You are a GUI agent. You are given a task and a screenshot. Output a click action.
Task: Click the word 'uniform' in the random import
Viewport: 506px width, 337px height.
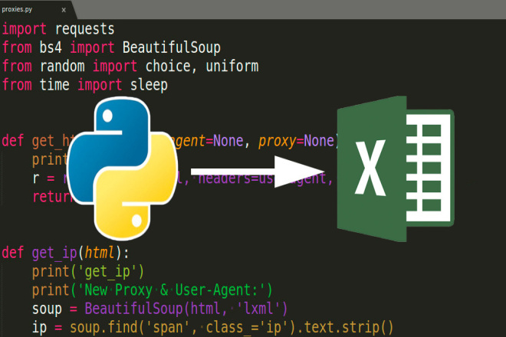click(232, 67)
